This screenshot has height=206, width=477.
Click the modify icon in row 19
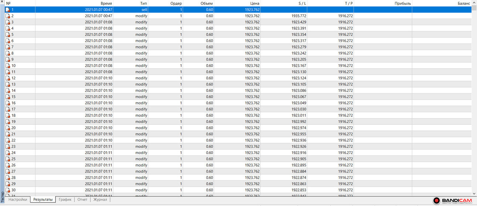pyautogui.click(x=8, y=122)
